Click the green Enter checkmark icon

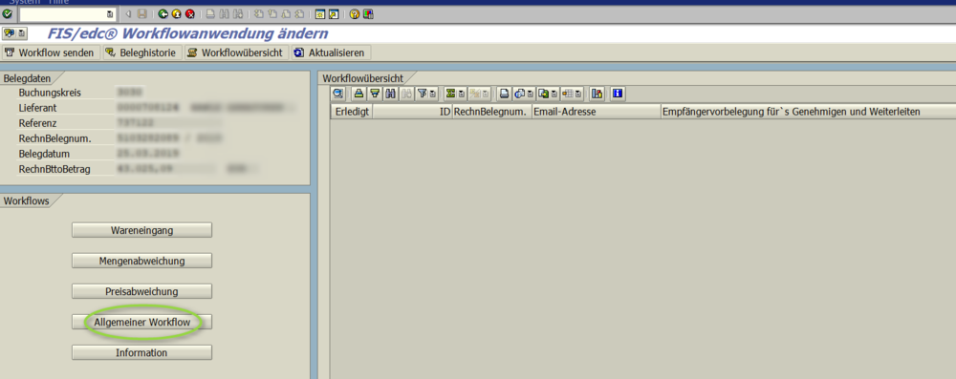click(x=8, y=13)
